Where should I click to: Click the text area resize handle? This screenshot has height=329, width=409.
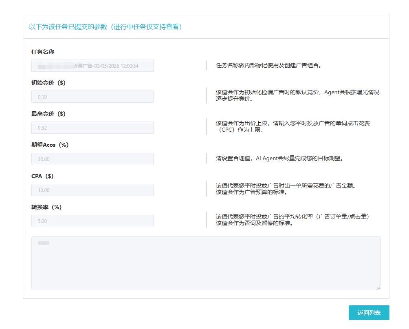coord(378,288)
